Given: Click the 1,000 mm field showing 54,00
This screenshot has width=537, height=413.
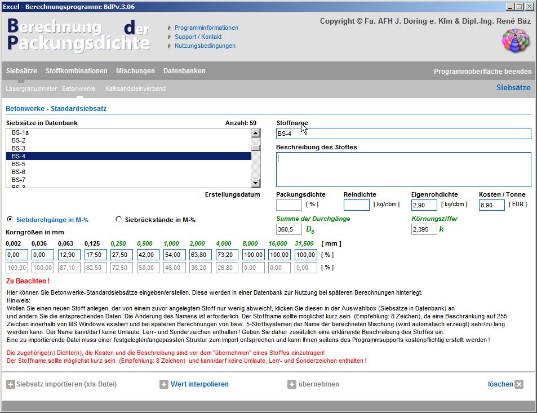Looking at the screenshot, I should (174, 255).
